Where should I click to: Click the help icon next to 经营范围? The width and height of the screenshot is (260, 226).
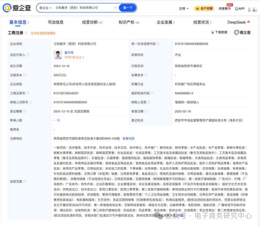point(25,181)
